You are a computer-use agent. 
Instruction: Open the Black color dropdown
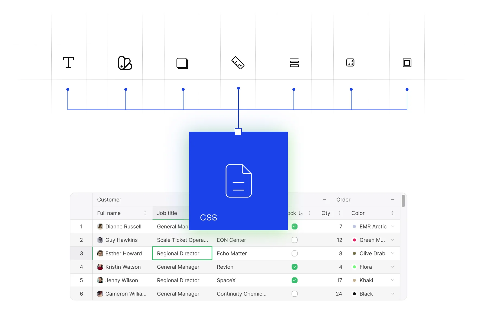(392, 294)
